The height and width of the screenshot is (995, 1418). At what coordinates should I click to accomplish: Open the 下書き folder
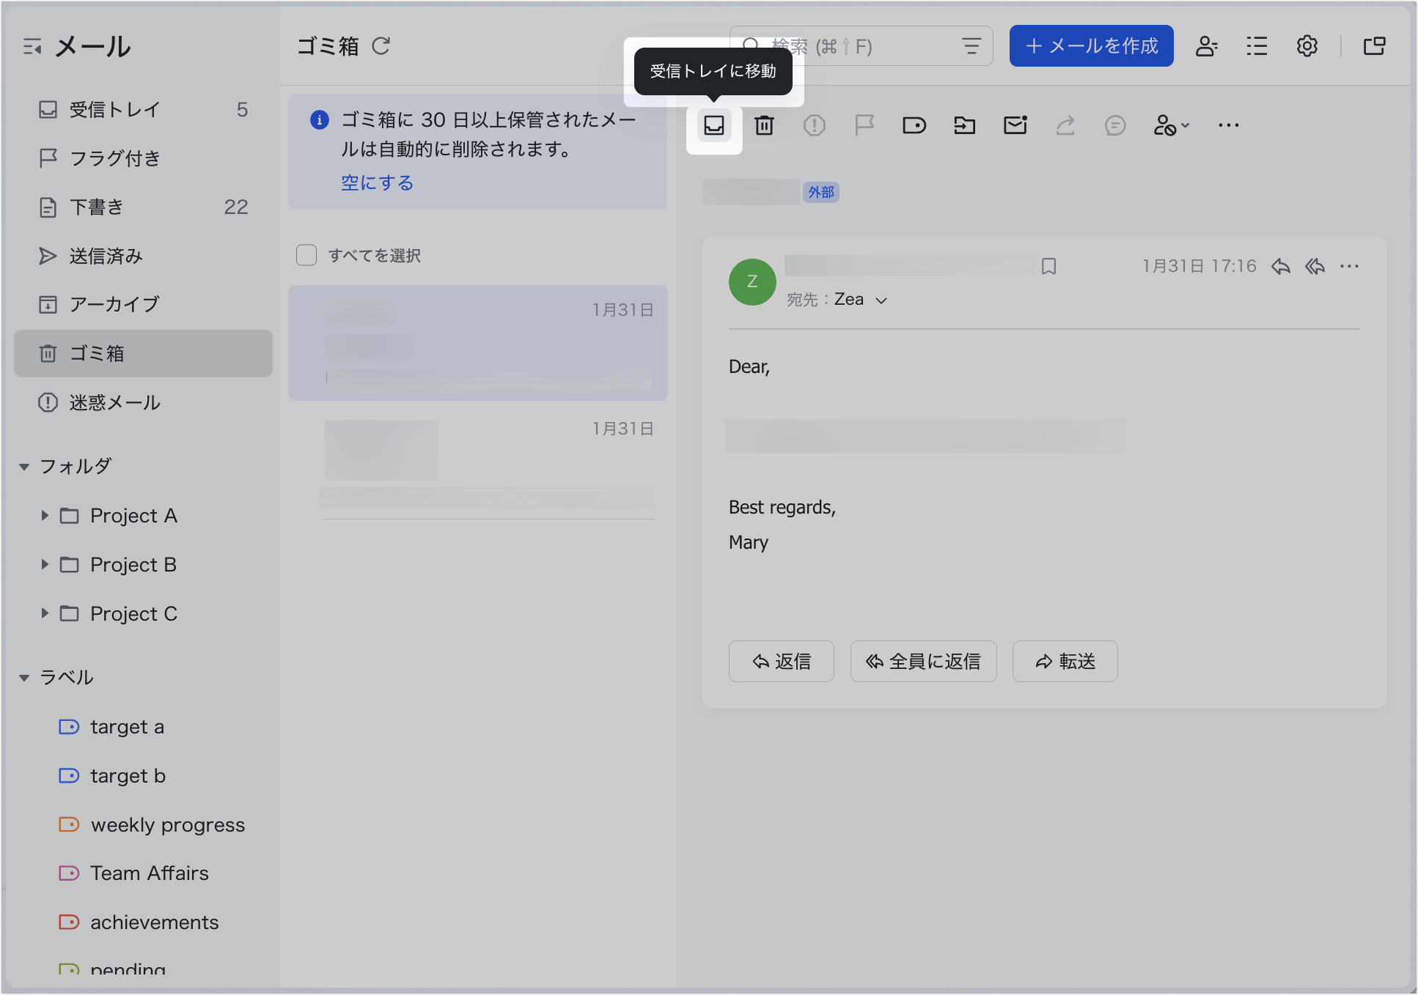pos(97,207)
